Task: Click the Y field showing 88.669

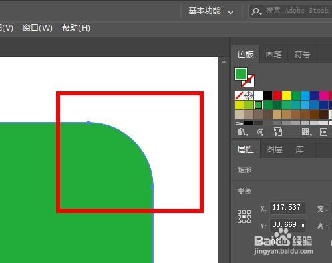Action: pyautogui.click(x=288, y=225)
